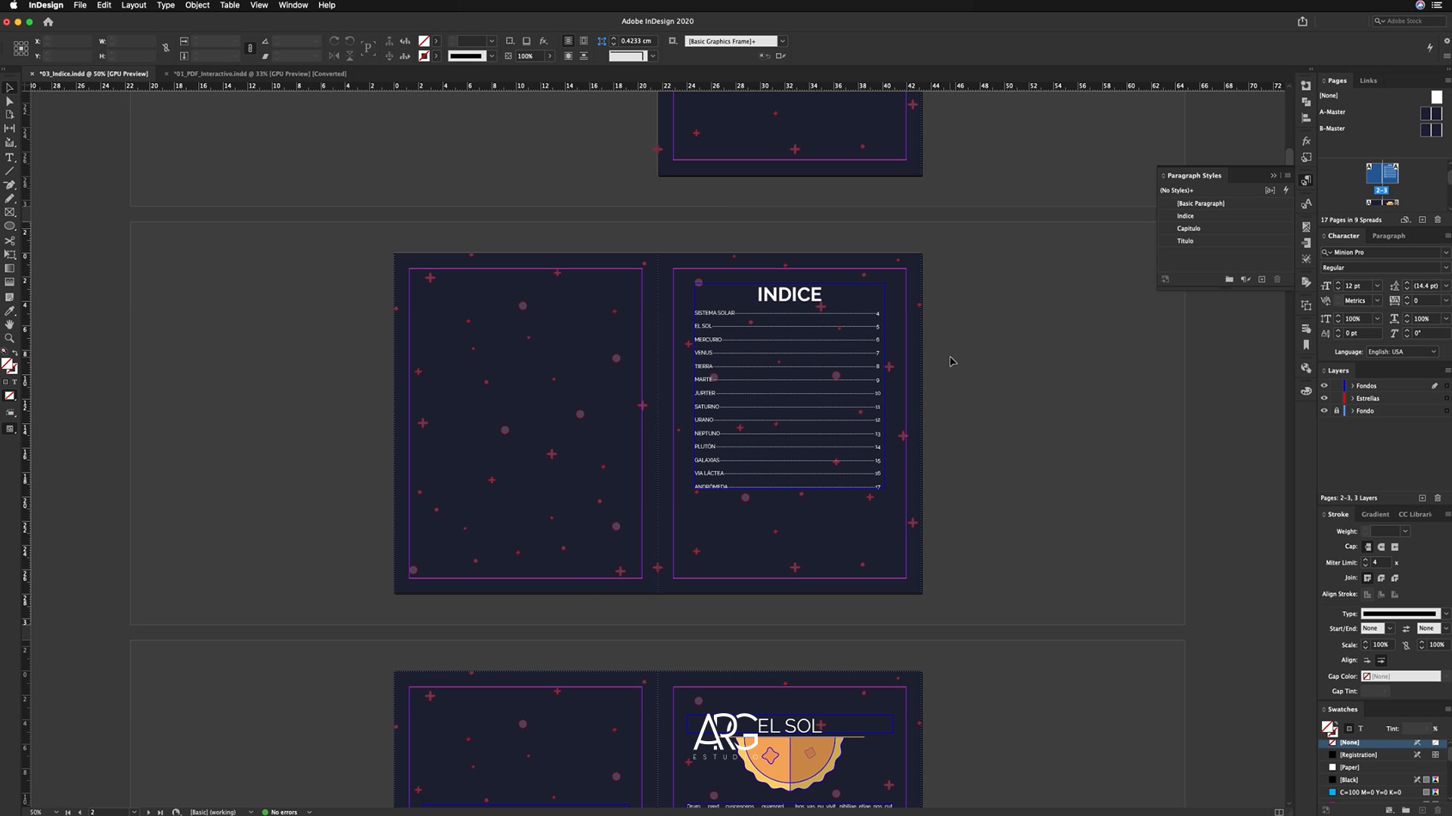Open the Layout menu

point(133,5)
